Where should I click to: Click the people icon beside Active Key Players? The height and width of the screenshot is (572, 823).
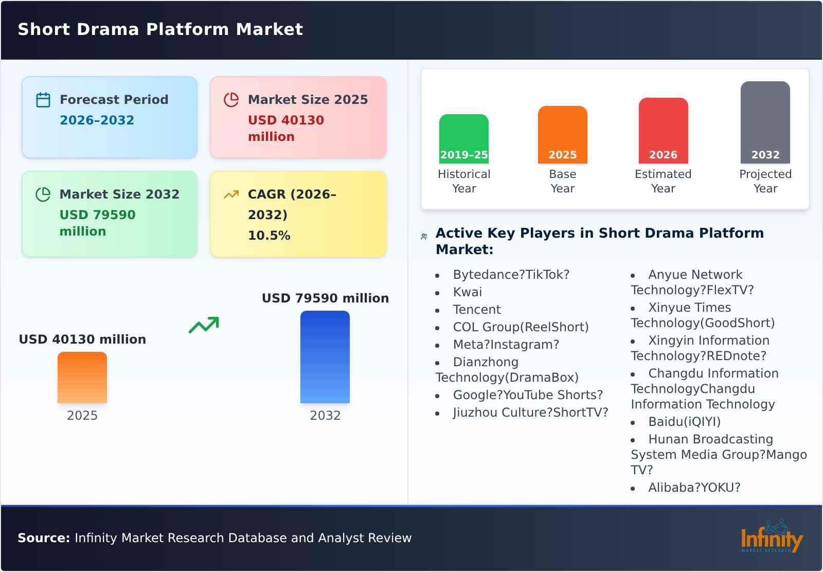(424, 237)
